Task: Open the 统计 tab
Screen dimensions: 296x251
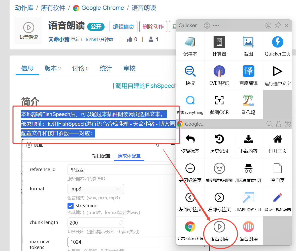Action: (106, 68)
